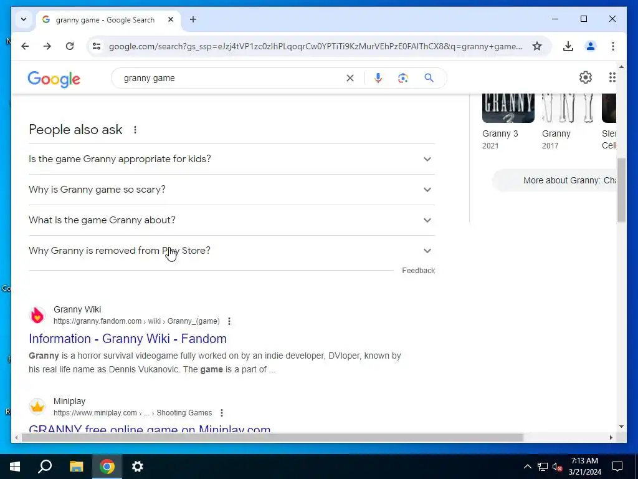
Task: Open the Miniplay site favicon
Action: pos(37,407)
